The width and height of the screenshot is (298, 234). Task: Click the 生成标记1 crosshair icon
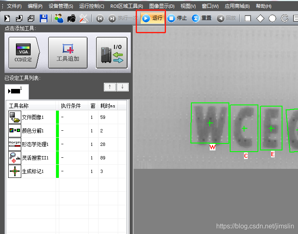(15, 171)
